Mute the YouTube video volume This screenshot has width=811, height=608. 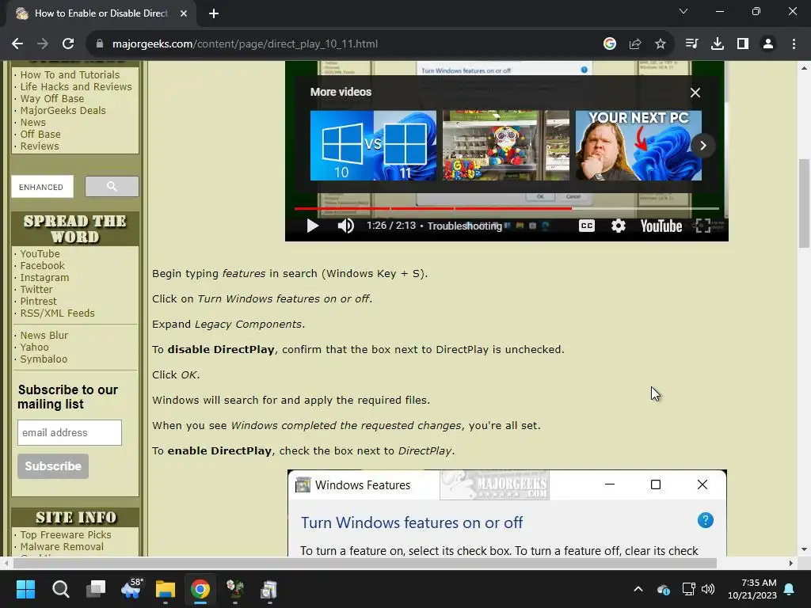coord(345,226)
